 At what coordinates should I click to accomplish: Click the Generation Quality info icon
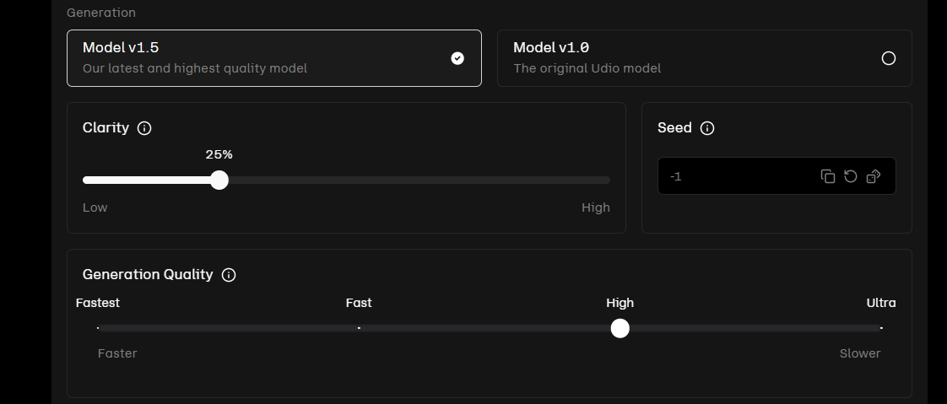tap(229, 275)
